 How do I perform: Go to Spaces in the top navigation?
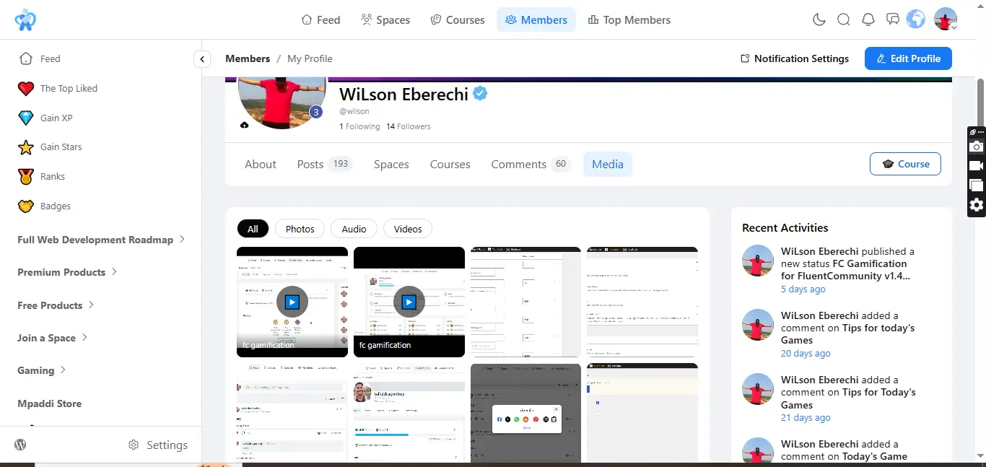(x=385, y=20)
